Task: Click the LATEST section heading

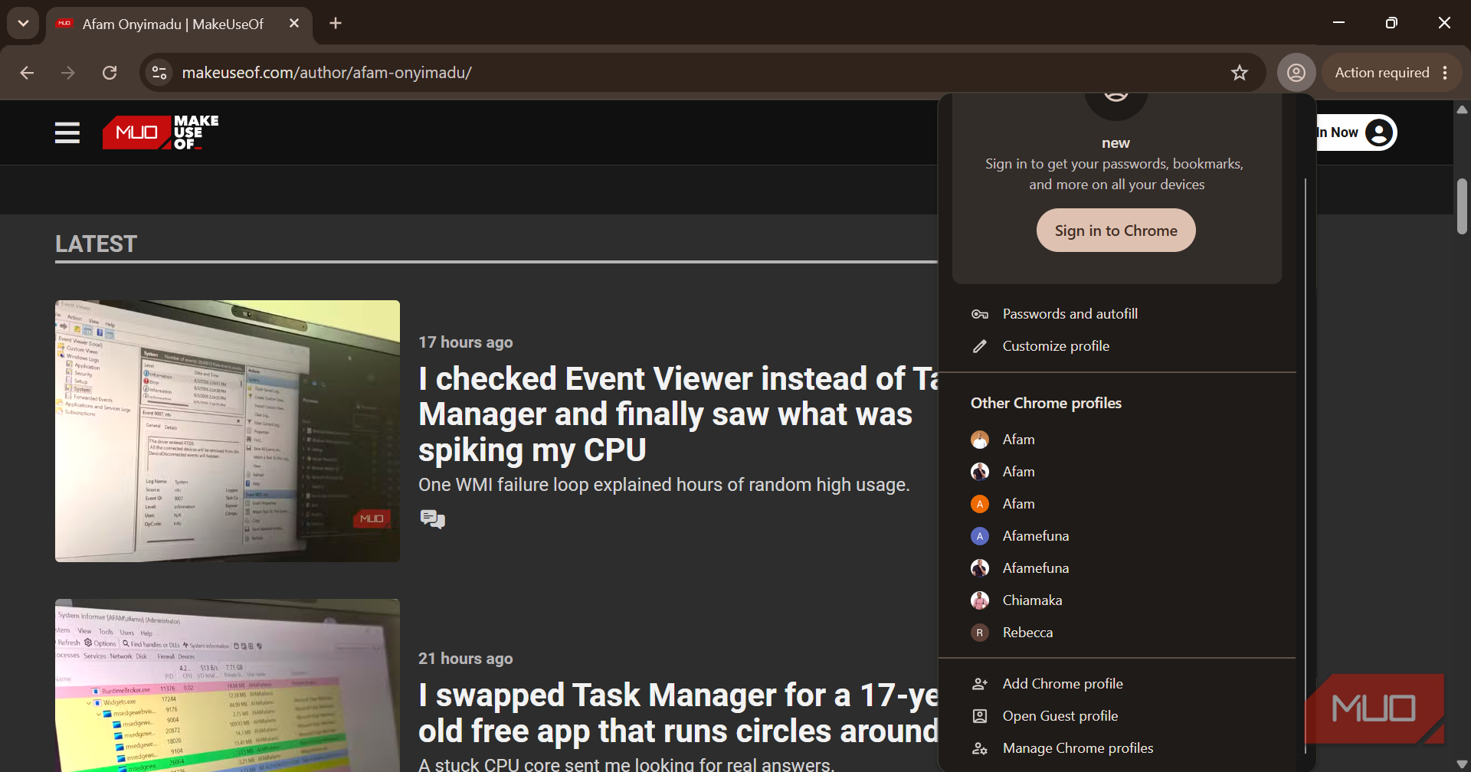Action: 97,244
